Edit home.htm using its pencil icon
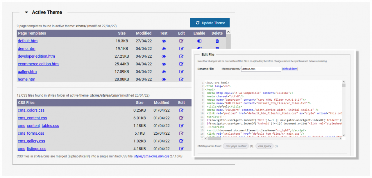The height and width of the screenshot is (178, 372). 181,79
